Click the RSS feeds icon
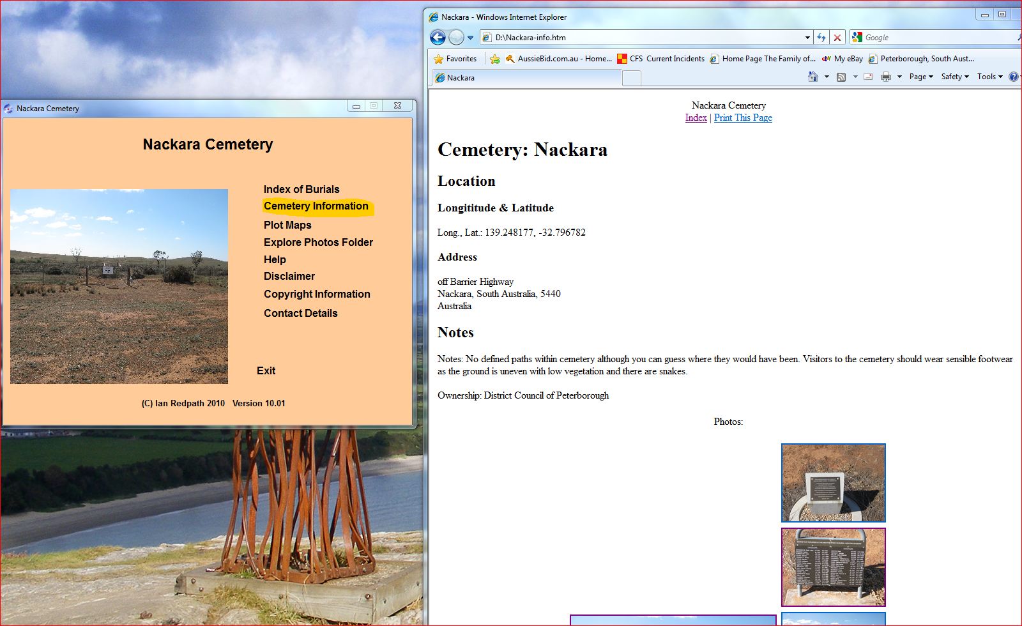 tap(841, 77)
